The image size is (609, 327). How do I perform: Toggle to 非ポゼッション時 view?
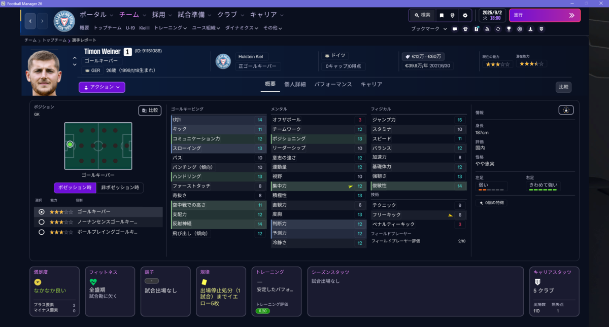[x=120, y=188]
